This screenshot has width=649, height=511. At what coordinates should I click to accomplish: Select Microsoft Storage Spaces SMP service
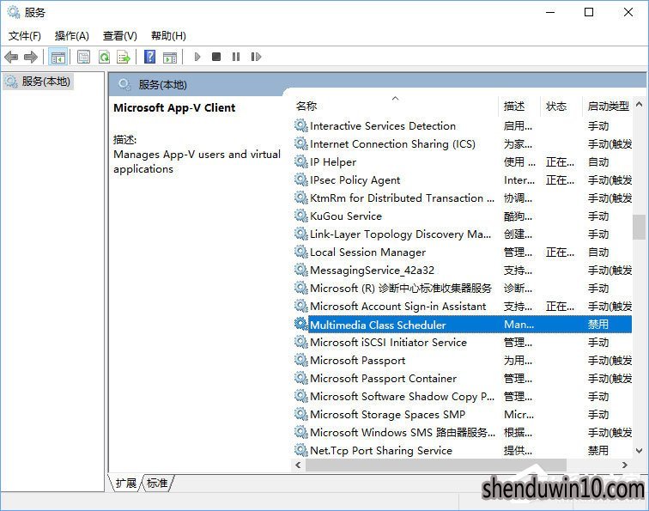pyautogui.click(x=463, y=415)
